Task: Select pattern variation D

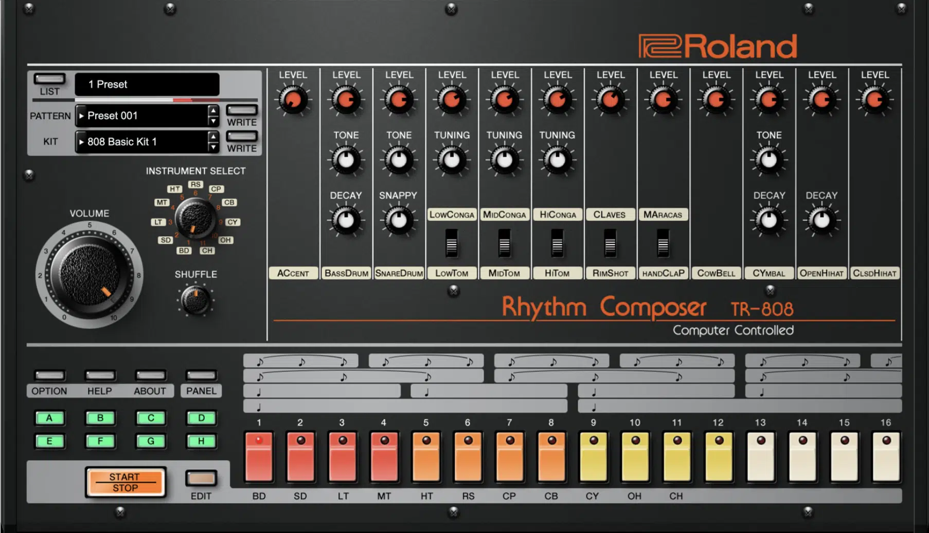Action: click(201, 418)
